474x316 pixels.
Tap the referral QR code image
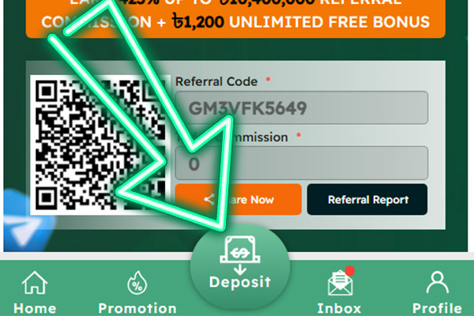pyautogui.click(x=100, y=145)
